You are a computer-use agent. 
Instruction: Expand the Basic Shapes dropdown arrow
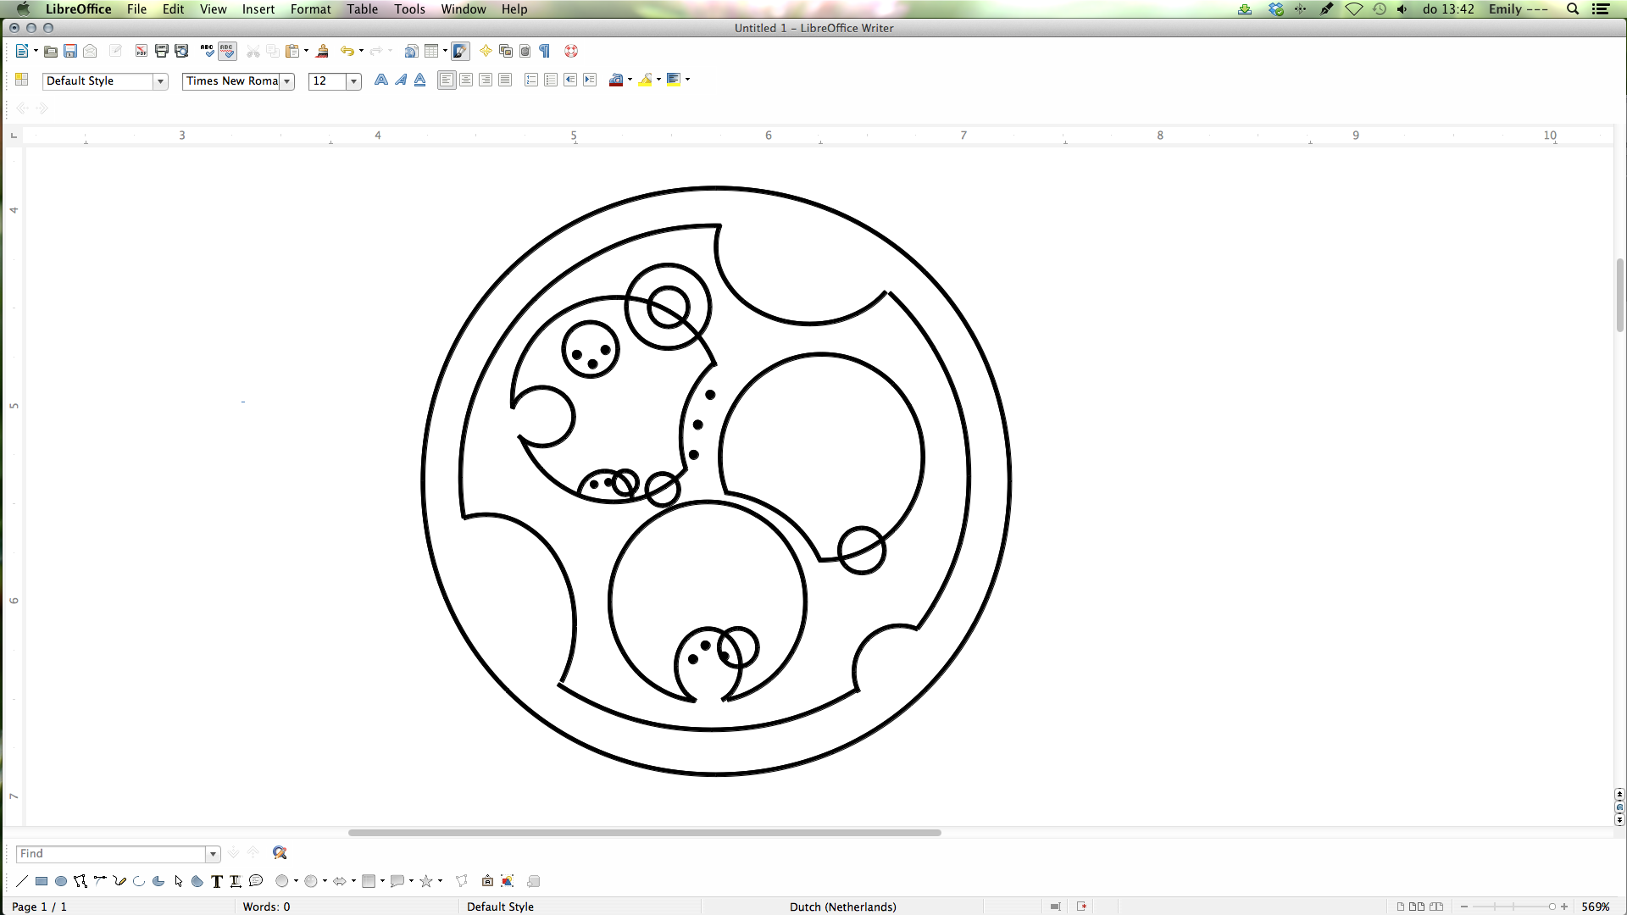[296, 881]
